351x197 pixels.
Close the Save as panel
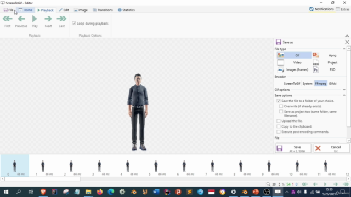click(x=347, y=42)
